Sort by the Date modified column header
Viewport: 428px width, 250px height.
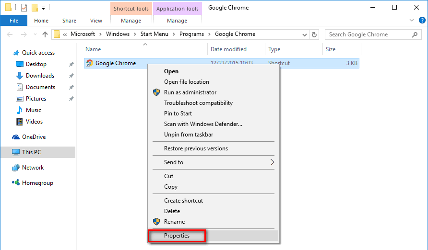(x=228, y=49)
